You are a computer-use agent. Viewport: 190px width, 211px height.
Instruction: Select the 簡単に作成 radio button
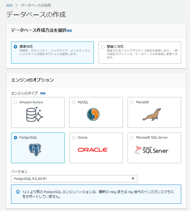pyautogui.click(x=103, y=47)
